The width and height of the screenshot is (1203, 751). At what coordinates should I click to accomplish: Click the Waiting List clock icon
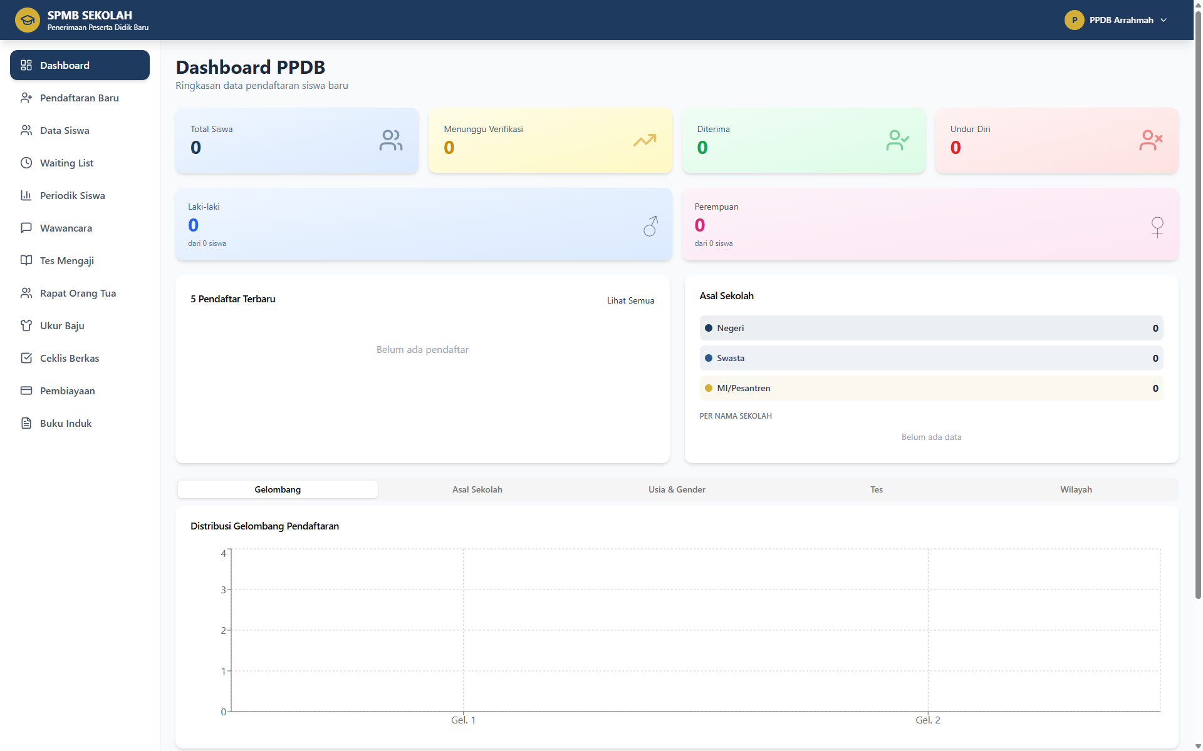point(26,163)
